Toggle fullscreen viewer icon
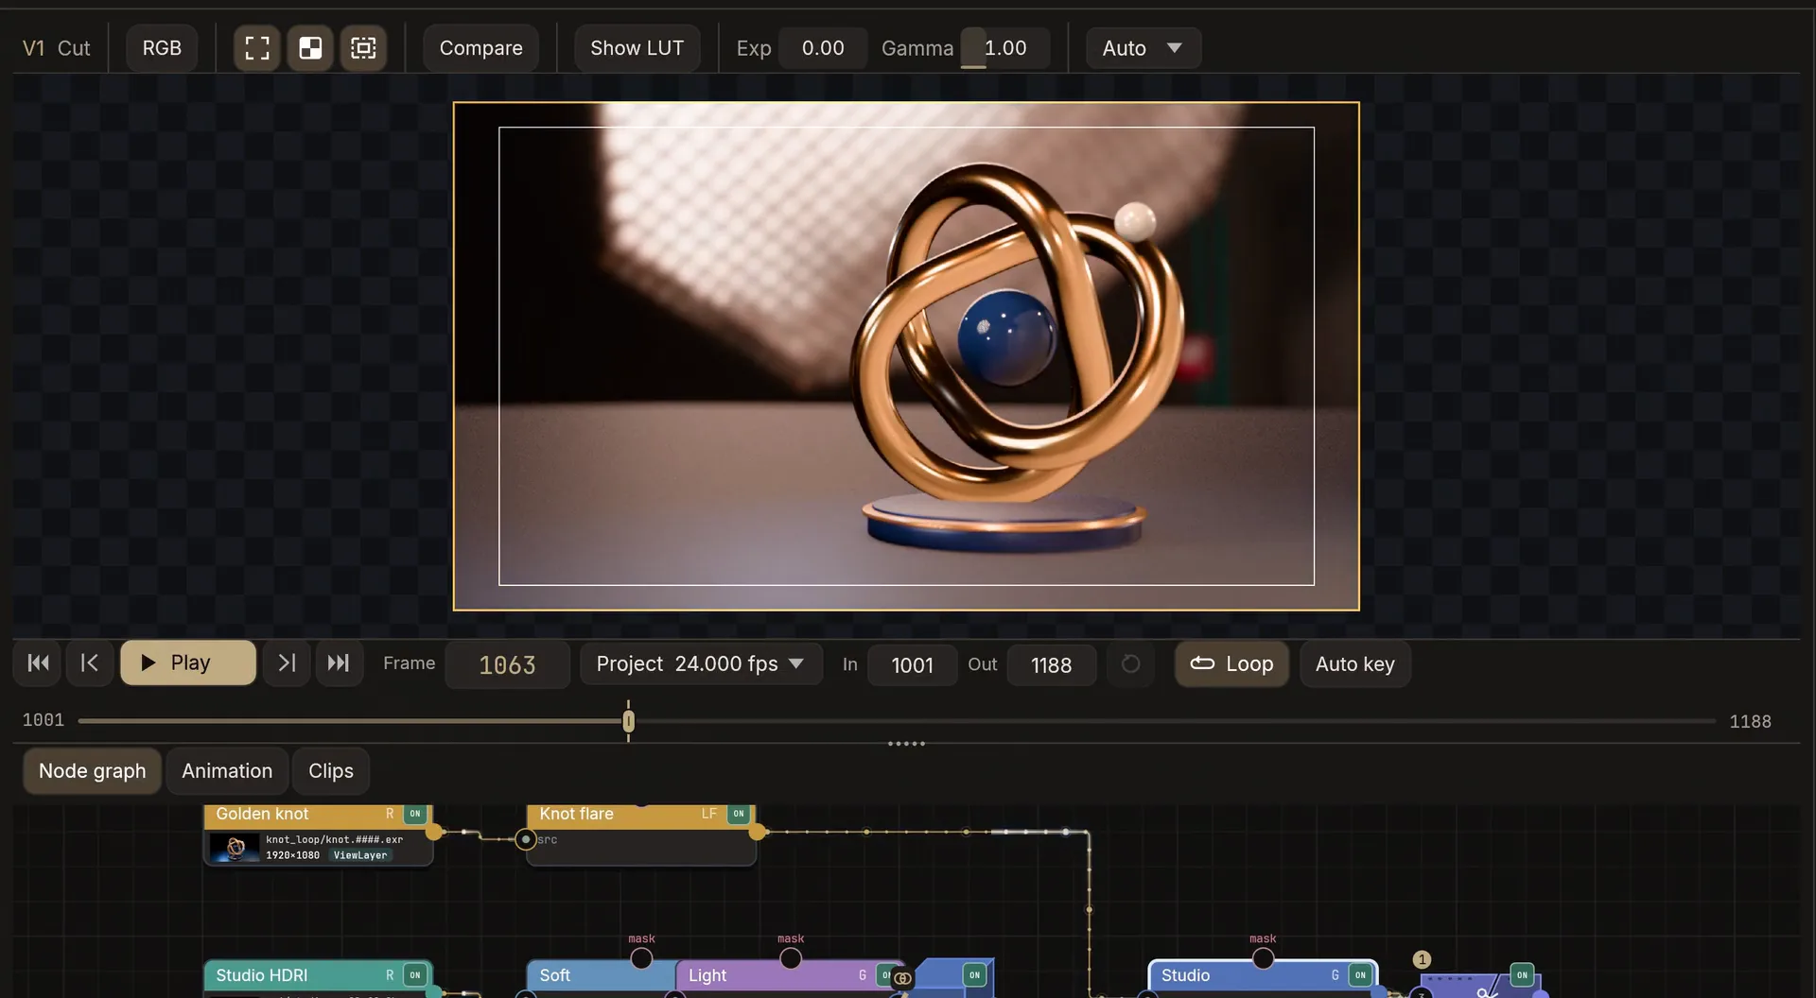Screen dimensions: 1816x998 pyautogui.click(x=257, y=48)
